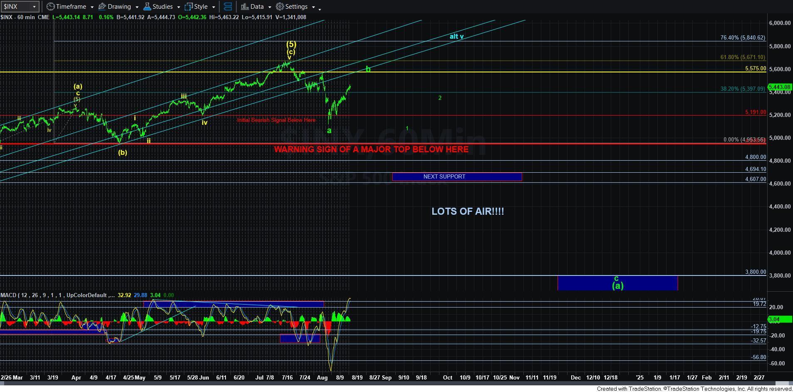The width and height of the screenshot is (793, 392).
Task: Open the Settings gear icon button
Action: (x=280, y=7)
